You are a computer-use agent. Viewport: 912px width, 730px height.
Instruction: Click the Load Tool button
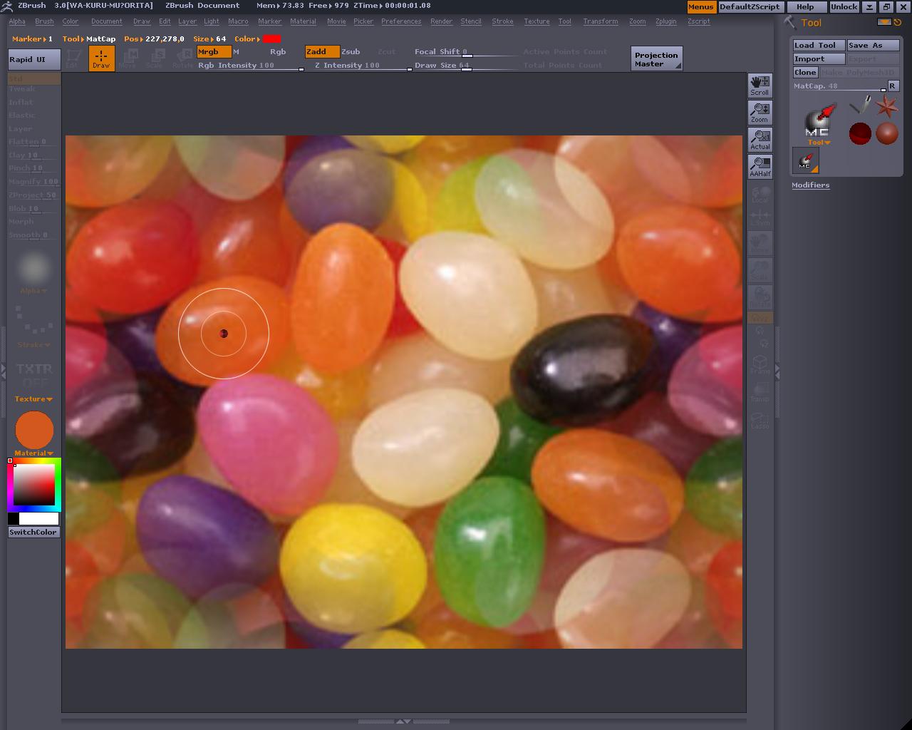(818, 45)
